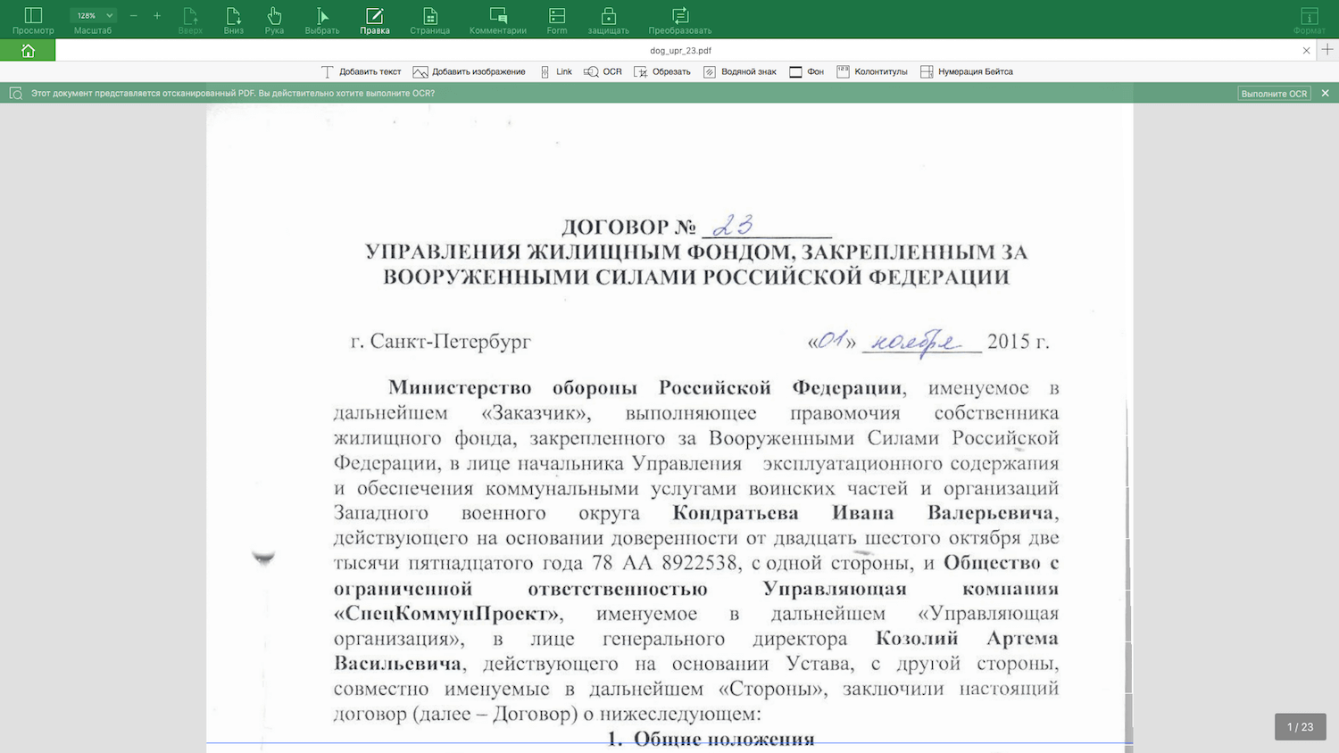Open the Водяной знак watermark option
The height and width of the screenshot is (753, 1339).
(x=740, y=71)
